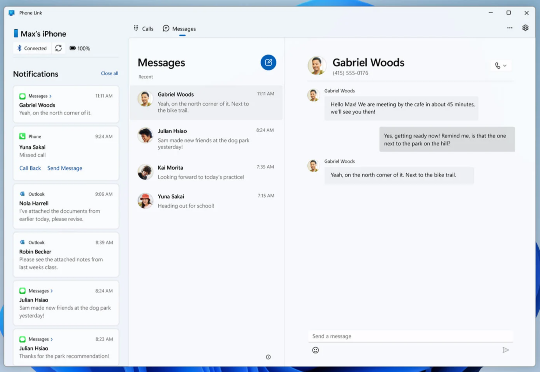Click the Hello Max message bubble
Viewport: 540px width, 372px height.
tap(401, 108)
